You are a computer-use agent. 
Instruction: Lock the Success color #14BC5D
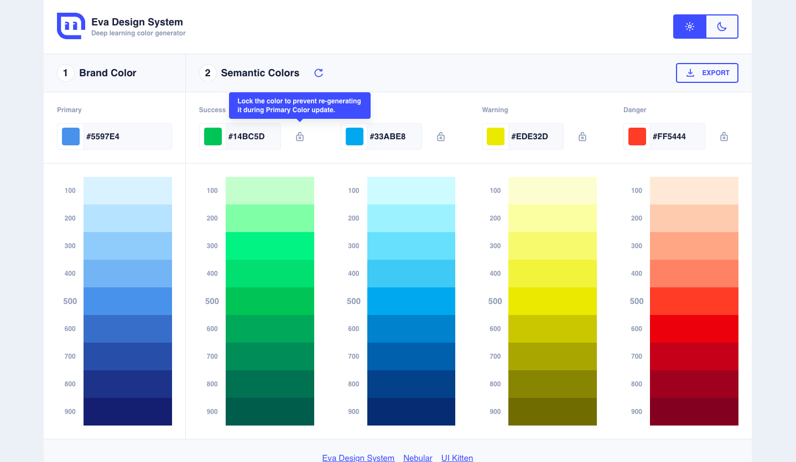coord(300,136)
